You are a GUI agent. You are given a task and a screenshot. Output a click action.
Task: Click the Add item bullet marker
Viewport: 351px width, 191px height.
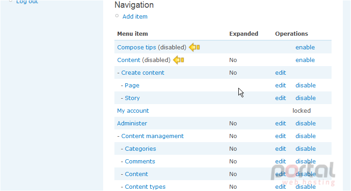click(x=117, y=16)
